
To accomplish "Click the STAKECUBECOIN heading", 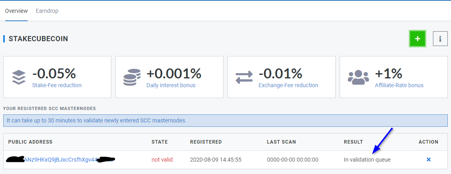I will (38, 39).
